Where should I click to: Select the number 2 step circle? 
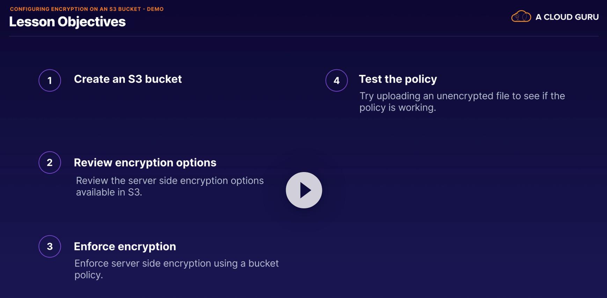pos(50,163)
